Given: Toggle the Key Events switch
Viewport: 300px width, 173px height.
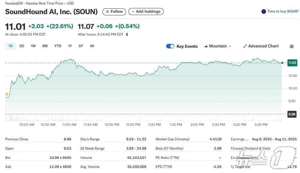Looking at the screenshot, I should pos(170,46).
